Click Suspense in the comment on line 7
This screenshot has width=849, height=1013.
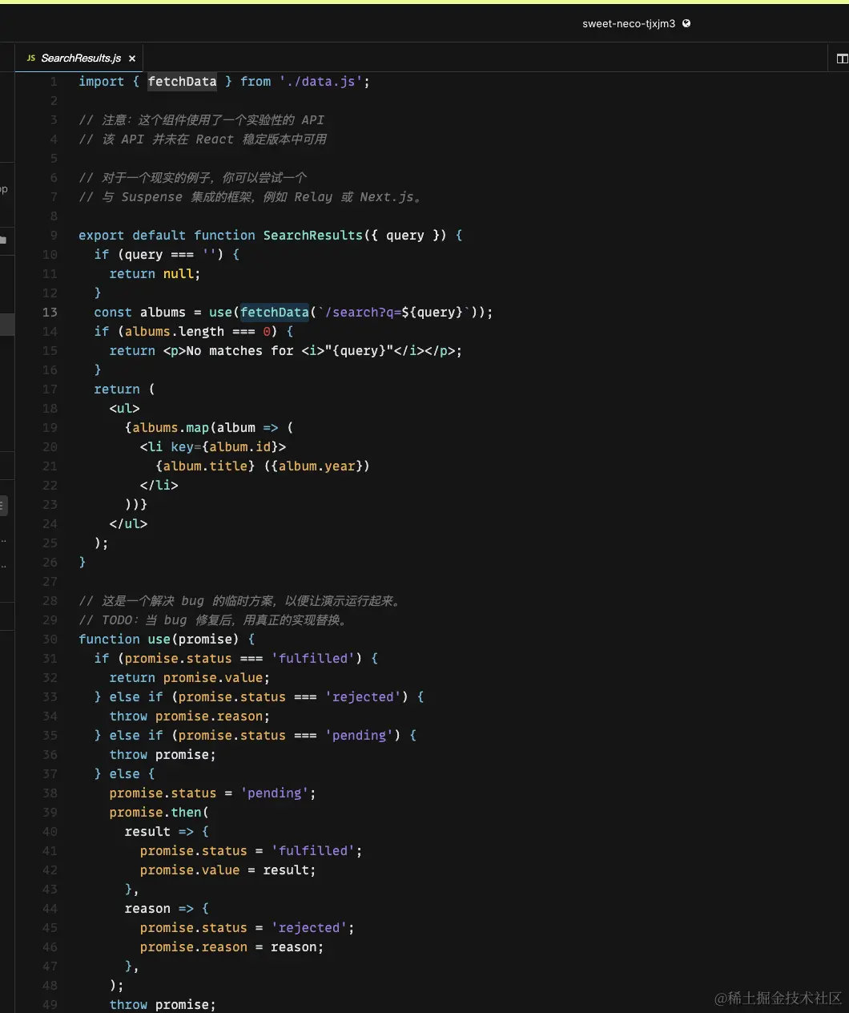[x=152, y=197]
